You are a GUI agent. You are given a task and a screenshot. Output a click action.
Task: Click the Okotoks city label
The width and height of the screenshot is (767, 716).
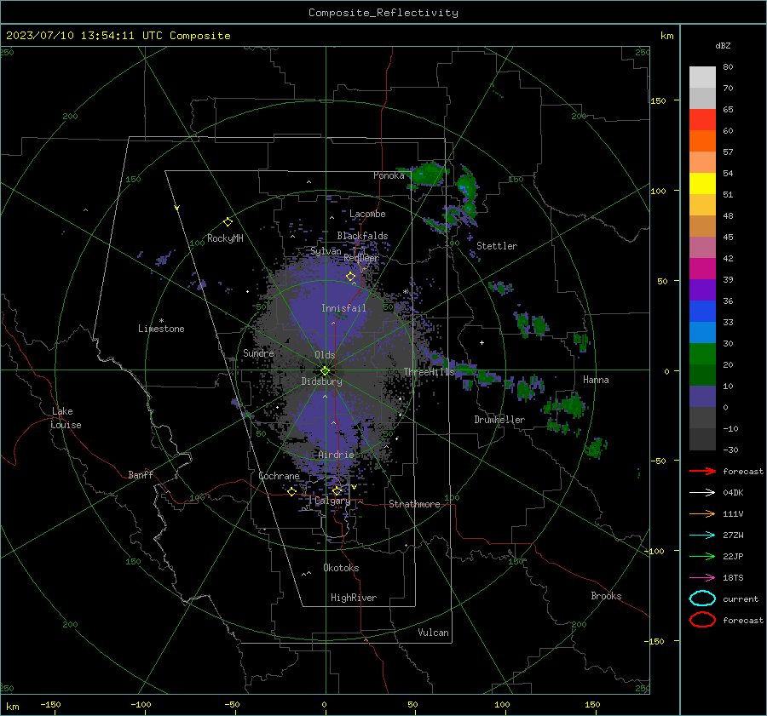coord(341,568)
